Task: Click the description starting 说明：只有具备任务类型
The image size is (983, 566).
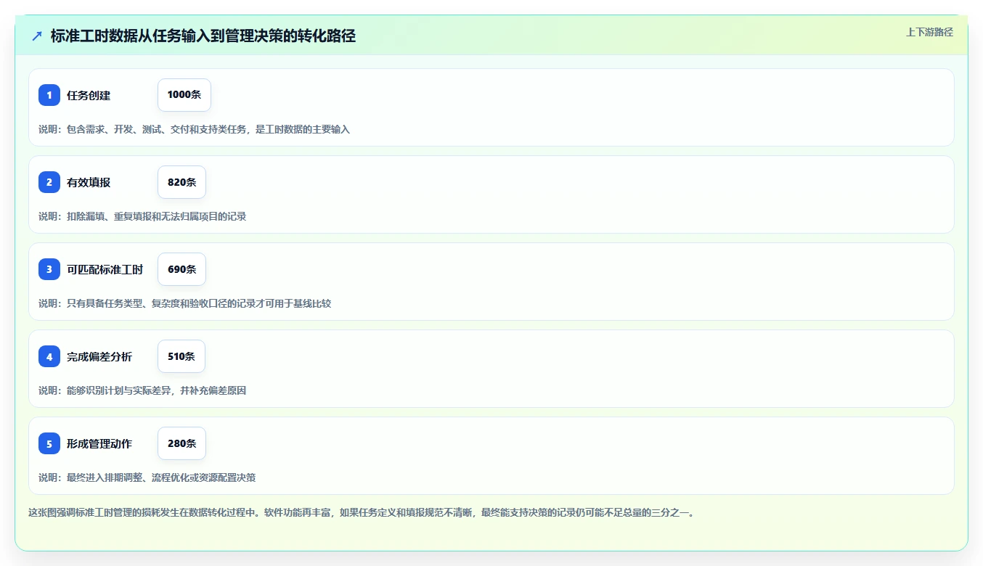Action: [x=184, y=303]
